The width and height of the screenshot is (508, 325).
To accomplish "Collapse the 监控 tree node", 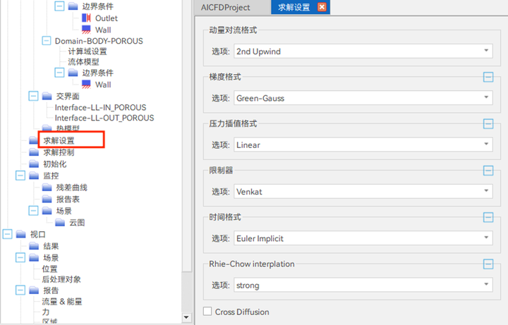I will (x=20, y=176).
